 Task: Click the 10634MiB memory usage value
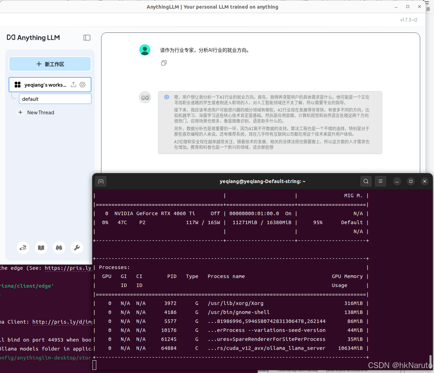[x=351, y=348]
